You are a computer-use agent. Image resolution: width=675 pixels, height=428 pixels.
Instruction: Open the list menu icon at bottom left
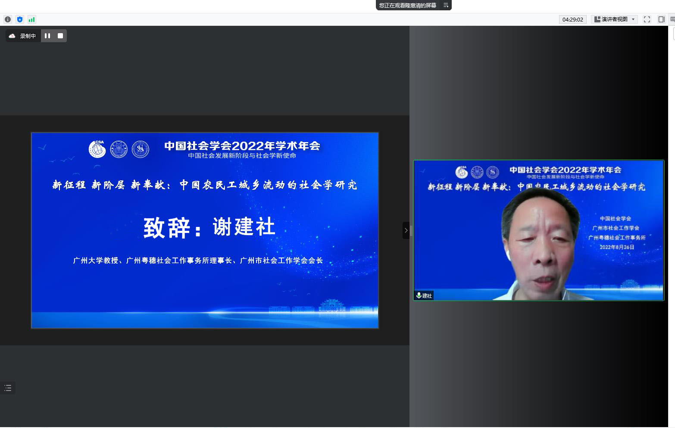(x=8, y=388)
